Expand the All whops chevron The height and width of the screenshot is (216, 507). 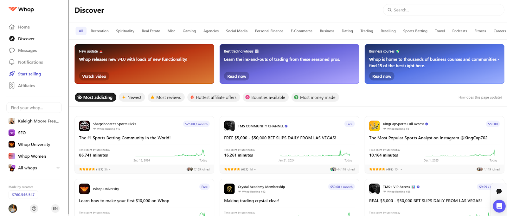coord(58,168)
